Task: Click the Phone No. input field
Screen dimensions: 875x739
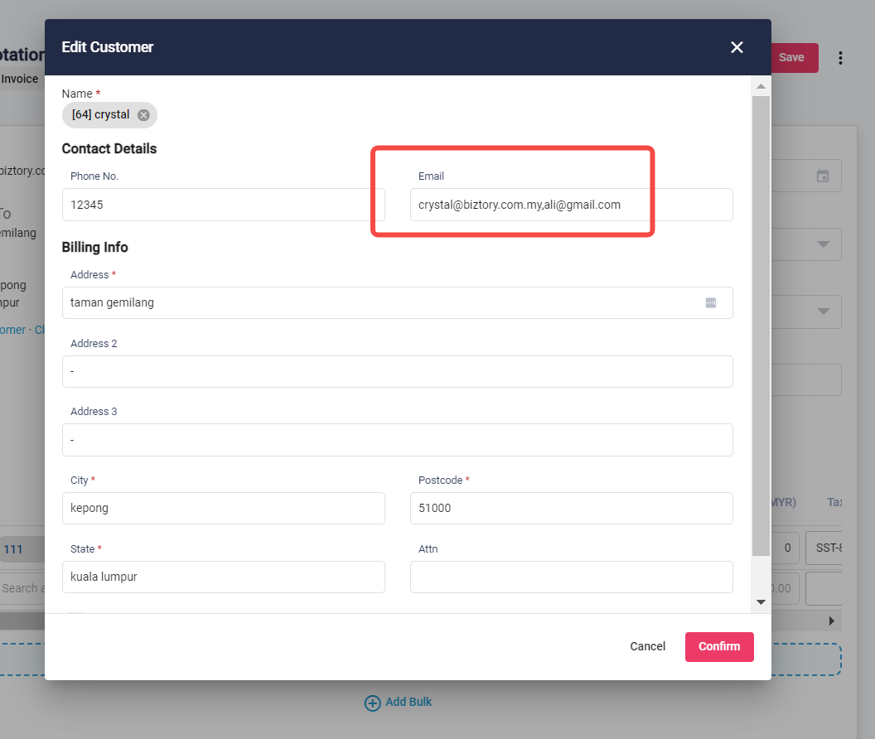Action: coord(223,205)
